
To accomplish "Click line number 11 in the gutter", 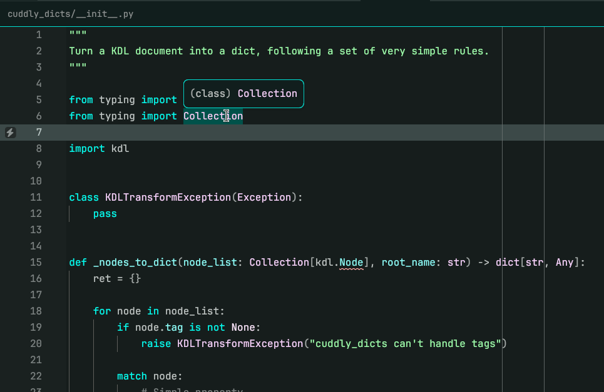I will [x=36, y=198].
